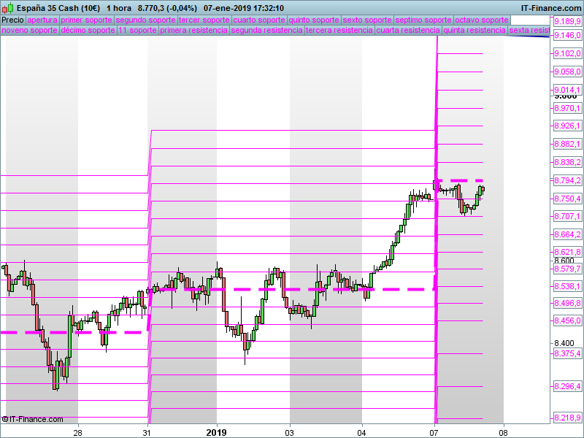Click the 8.456,0 price level tag
Viewport: 584px width, 438px height.
tap(567, 320)
